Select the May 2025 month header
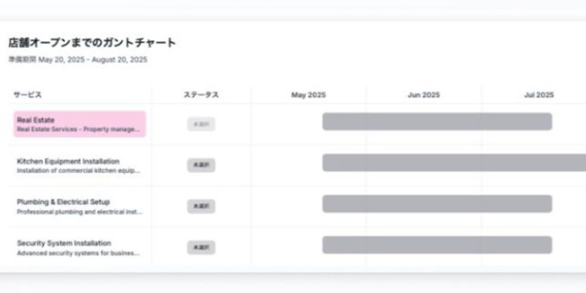The width and height of the screenshot is (586, 293). (308, 94)
